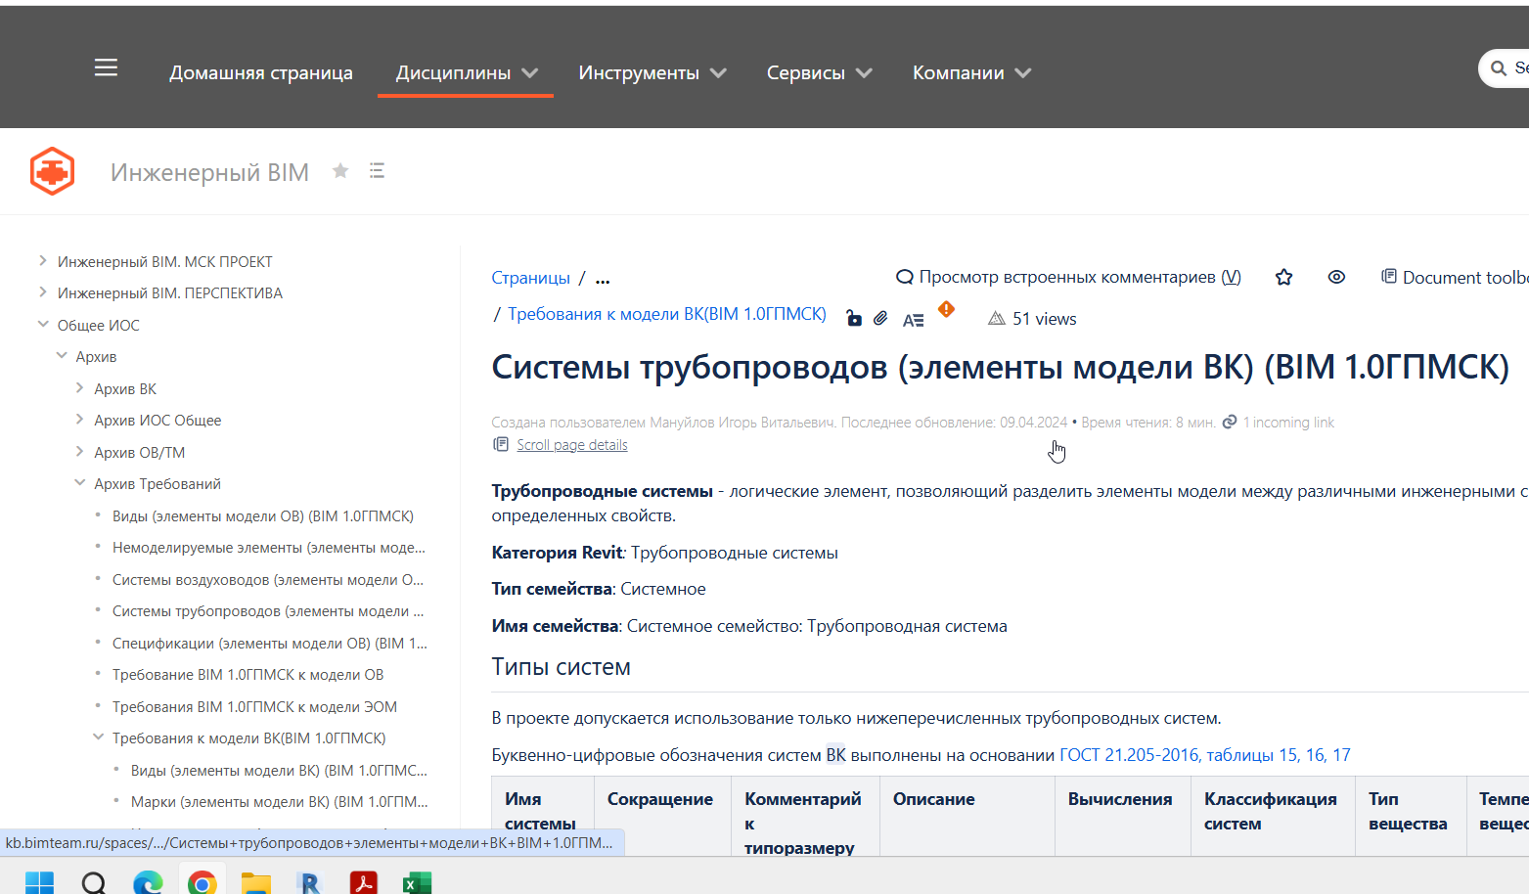Open space list icon next to title
1529x894 pixels.
pyautogui.click(x=377, y=171)
